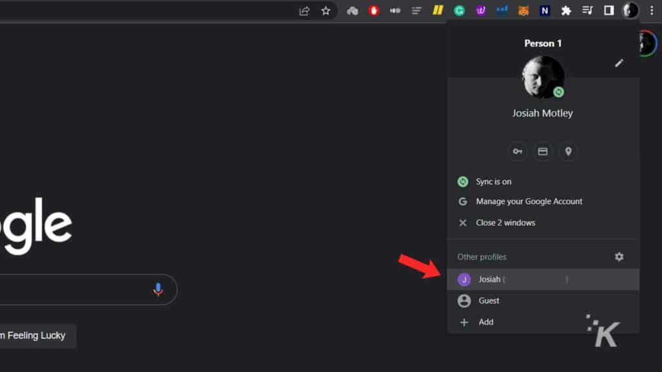Open payment methods card icon
The width and height of the screenshot is (662, 372).
542,151
